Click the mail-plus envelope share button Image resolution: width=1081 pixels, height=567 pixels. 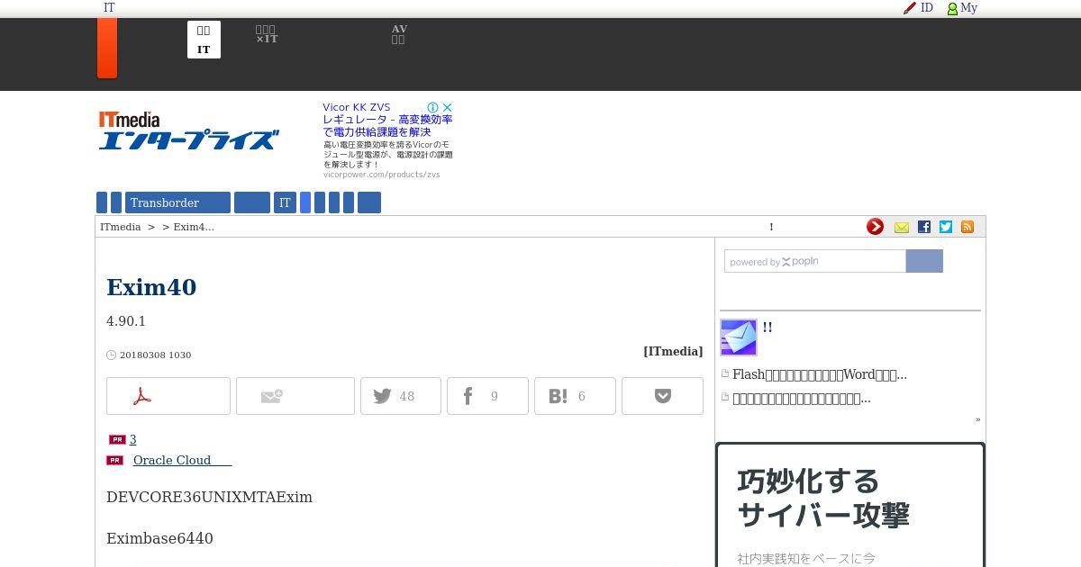295,396
